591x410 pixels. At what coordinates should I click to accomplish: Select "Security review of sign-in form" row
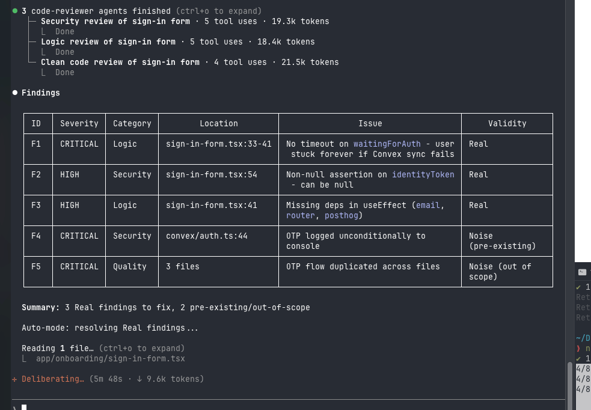185,22
